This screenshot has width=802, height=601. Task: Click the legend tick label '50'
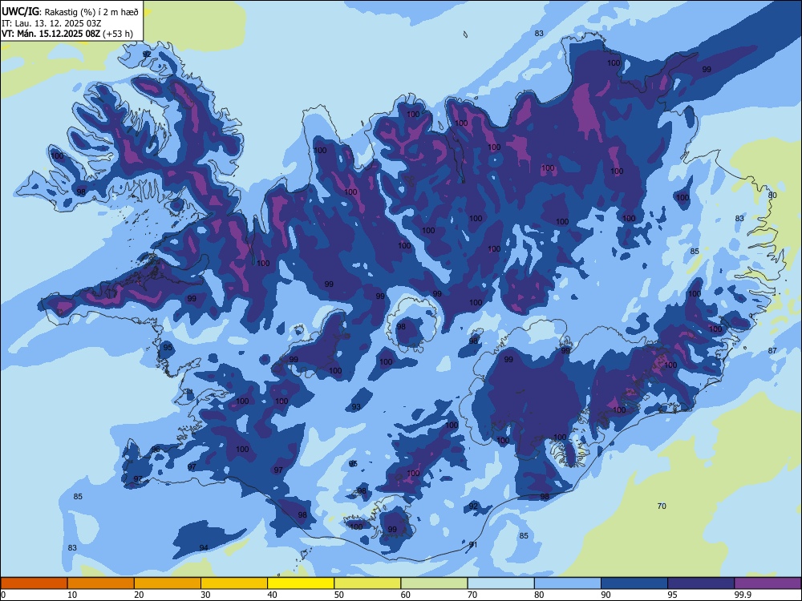click(339, 595)
